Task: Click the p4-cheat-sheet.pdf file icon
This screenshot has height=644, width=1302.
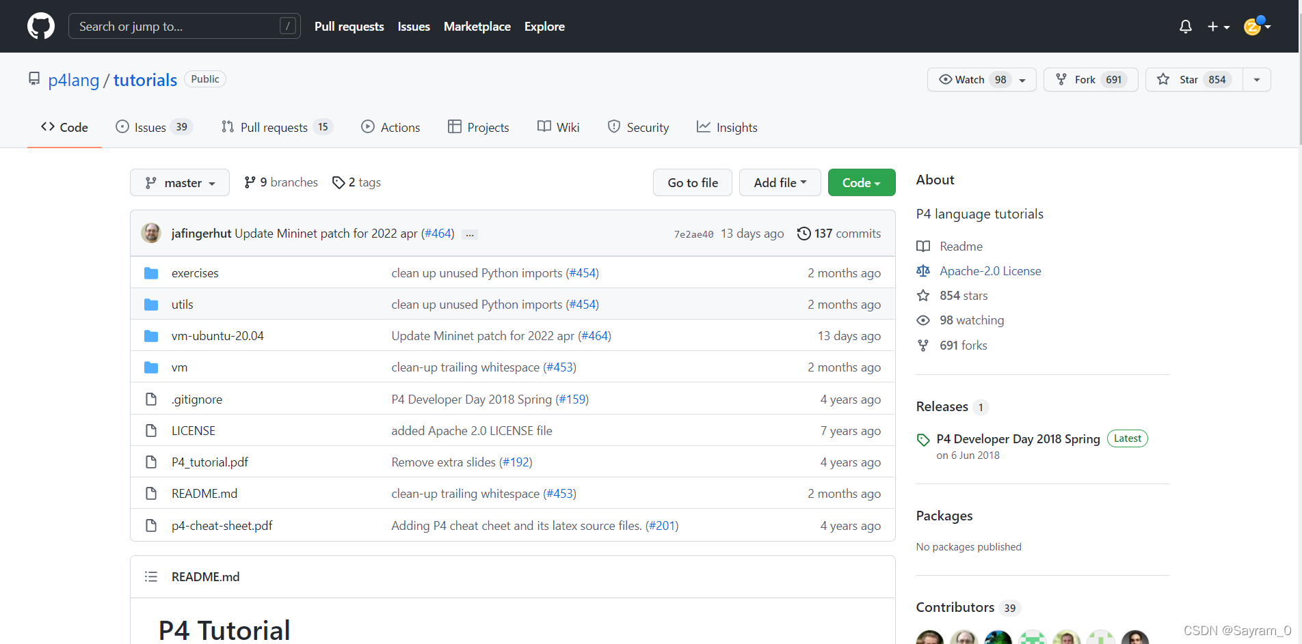Action: (x=151, y=526)
